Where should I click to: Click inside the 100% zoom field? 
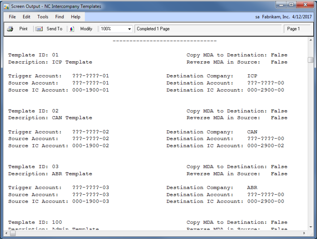112,29
